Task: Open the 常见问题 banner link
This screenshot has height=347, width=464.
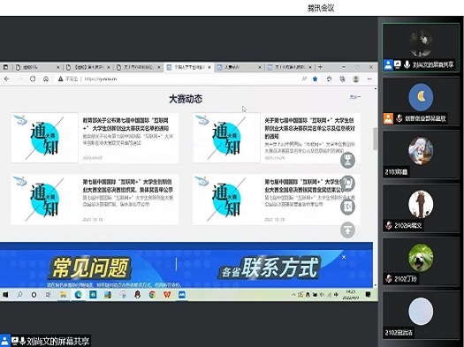Action: tap(90, 268)
